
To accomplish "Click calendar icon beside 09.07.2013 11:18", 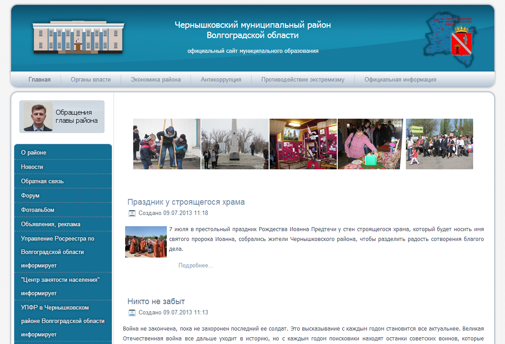I will 132,213.
